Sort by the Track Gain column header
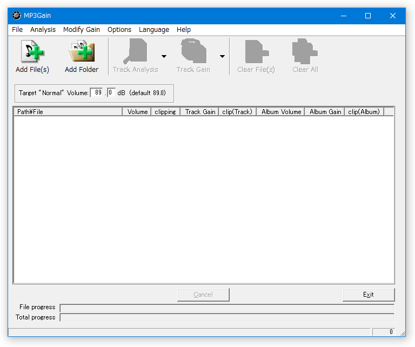The width and height of the screenshot is (415, 347). pyautogui.click(x=200, y=112)
